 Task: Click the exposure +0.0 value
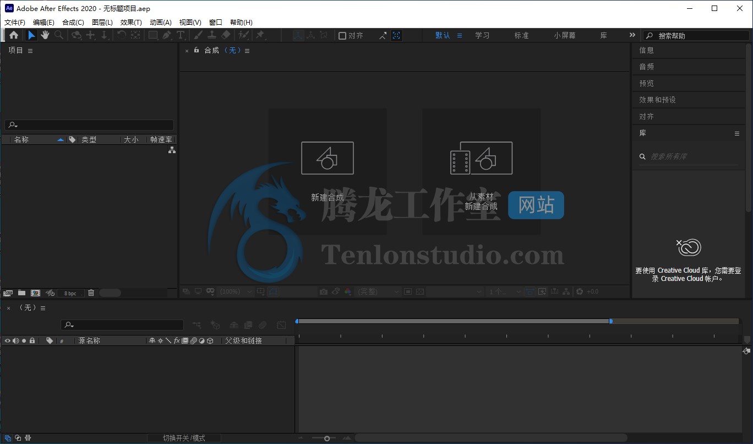pos(593,291)
